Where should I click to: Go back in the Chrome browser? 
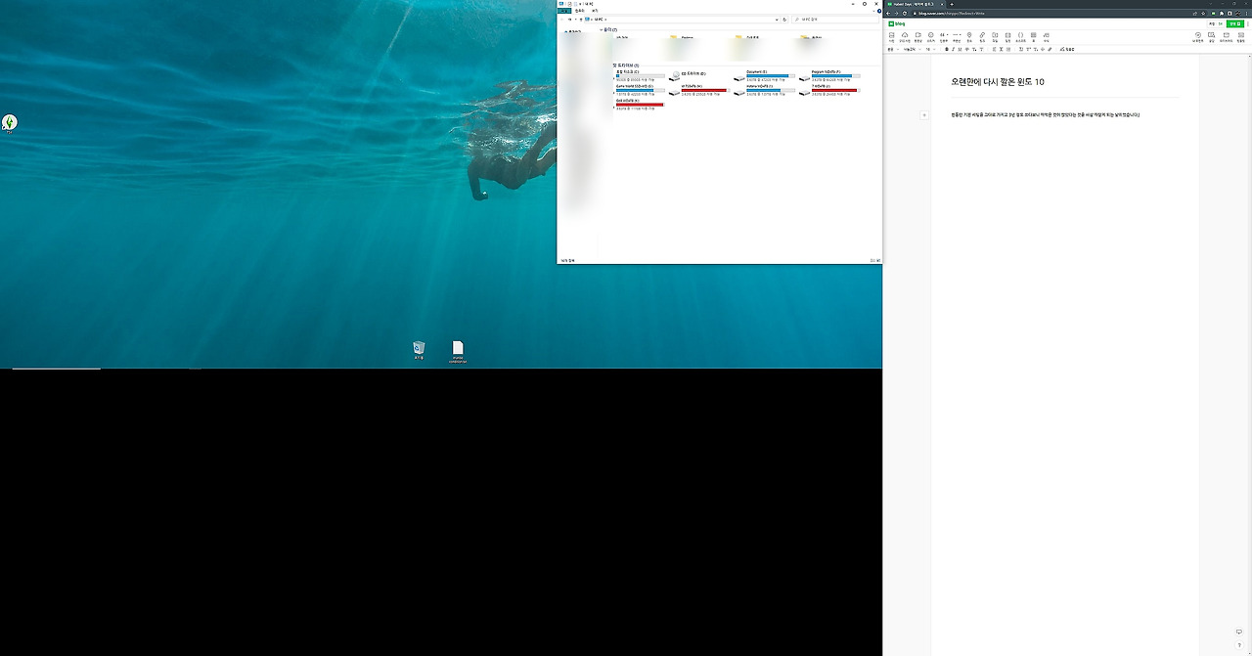[888, 14]
